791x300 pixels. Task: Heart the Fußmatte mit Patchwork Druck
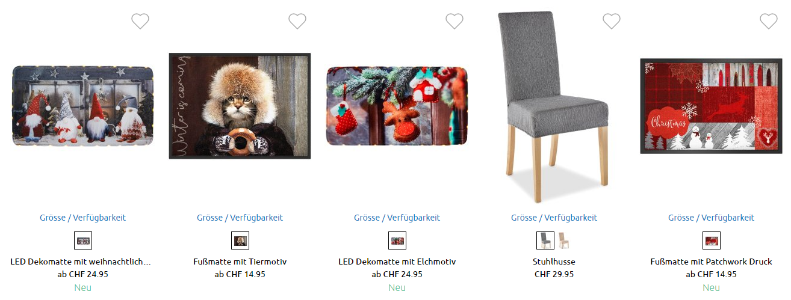[x=769, y=21]
